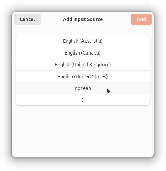Select the Canada English layout row

click(x=83, y=53)
